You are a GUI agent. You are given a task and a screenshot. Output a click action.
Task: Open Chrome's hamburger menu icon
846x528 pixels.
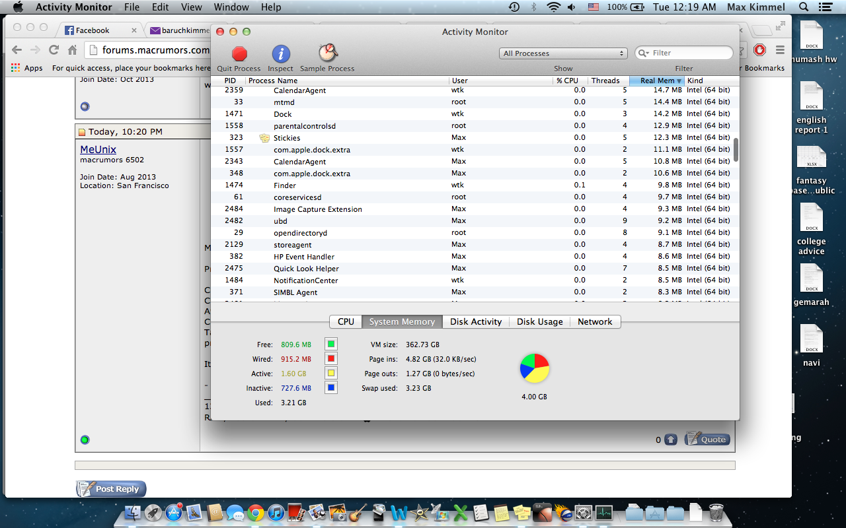(x=780, y=49)
